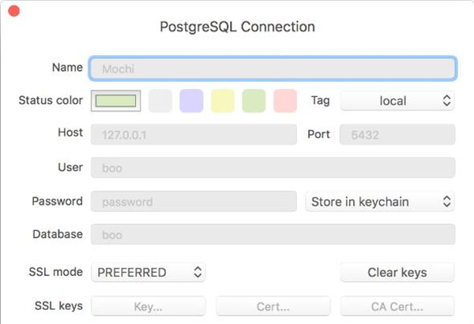Choose the gray status color swatch

[160, 101]
